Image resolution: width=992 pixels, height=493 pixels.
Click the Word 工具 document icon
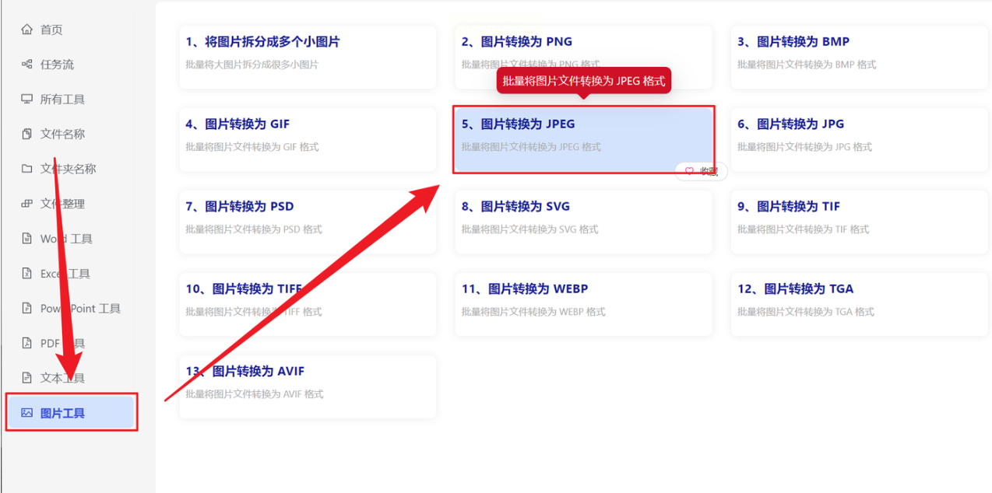click(27, 239)
